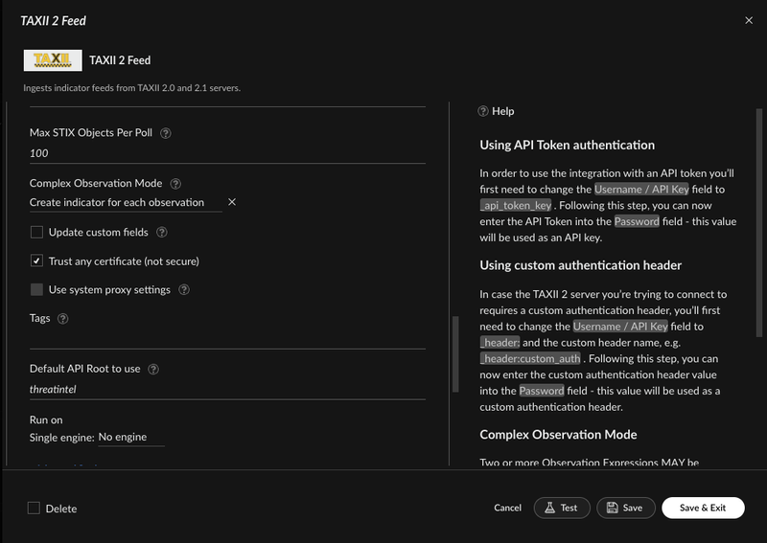Click help icon next to Max STIX Objects
767x543 pixels.
[166, 133]
